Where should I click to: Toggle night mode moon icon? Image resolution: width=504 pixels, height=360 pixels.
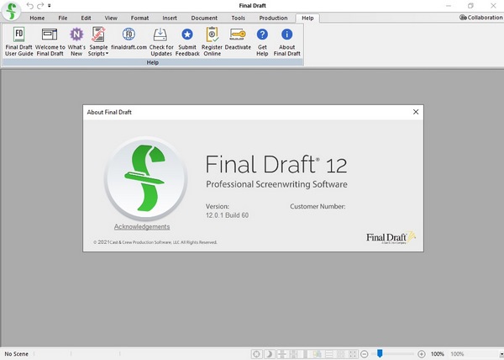[269, 354]
